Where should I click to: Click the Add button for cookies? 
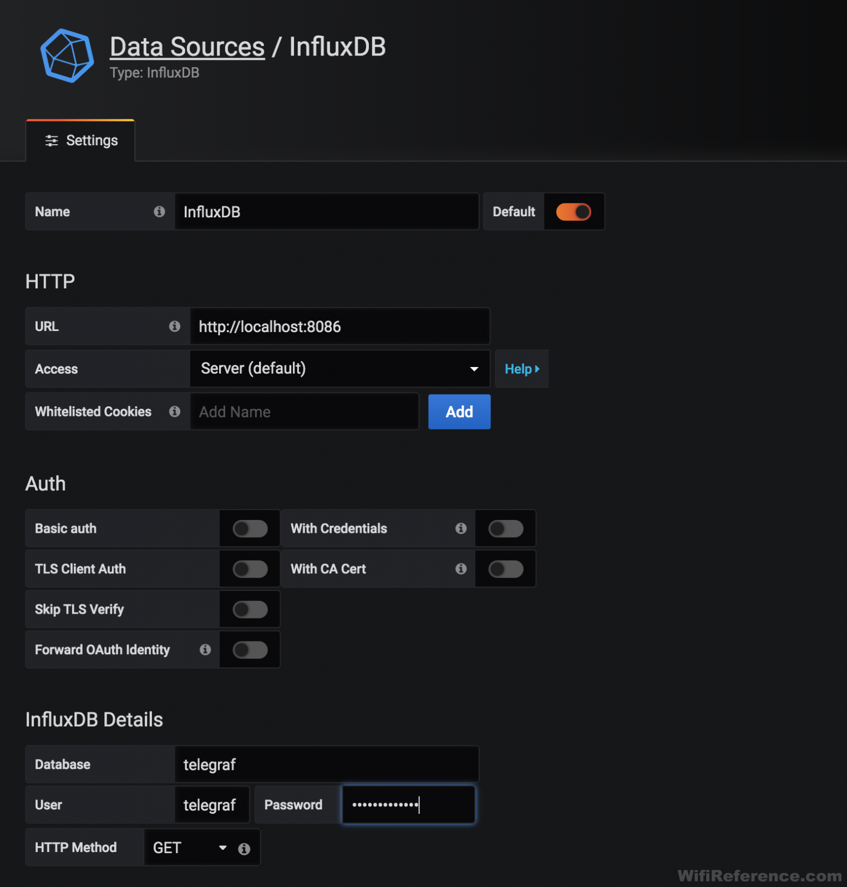(459, 412)
